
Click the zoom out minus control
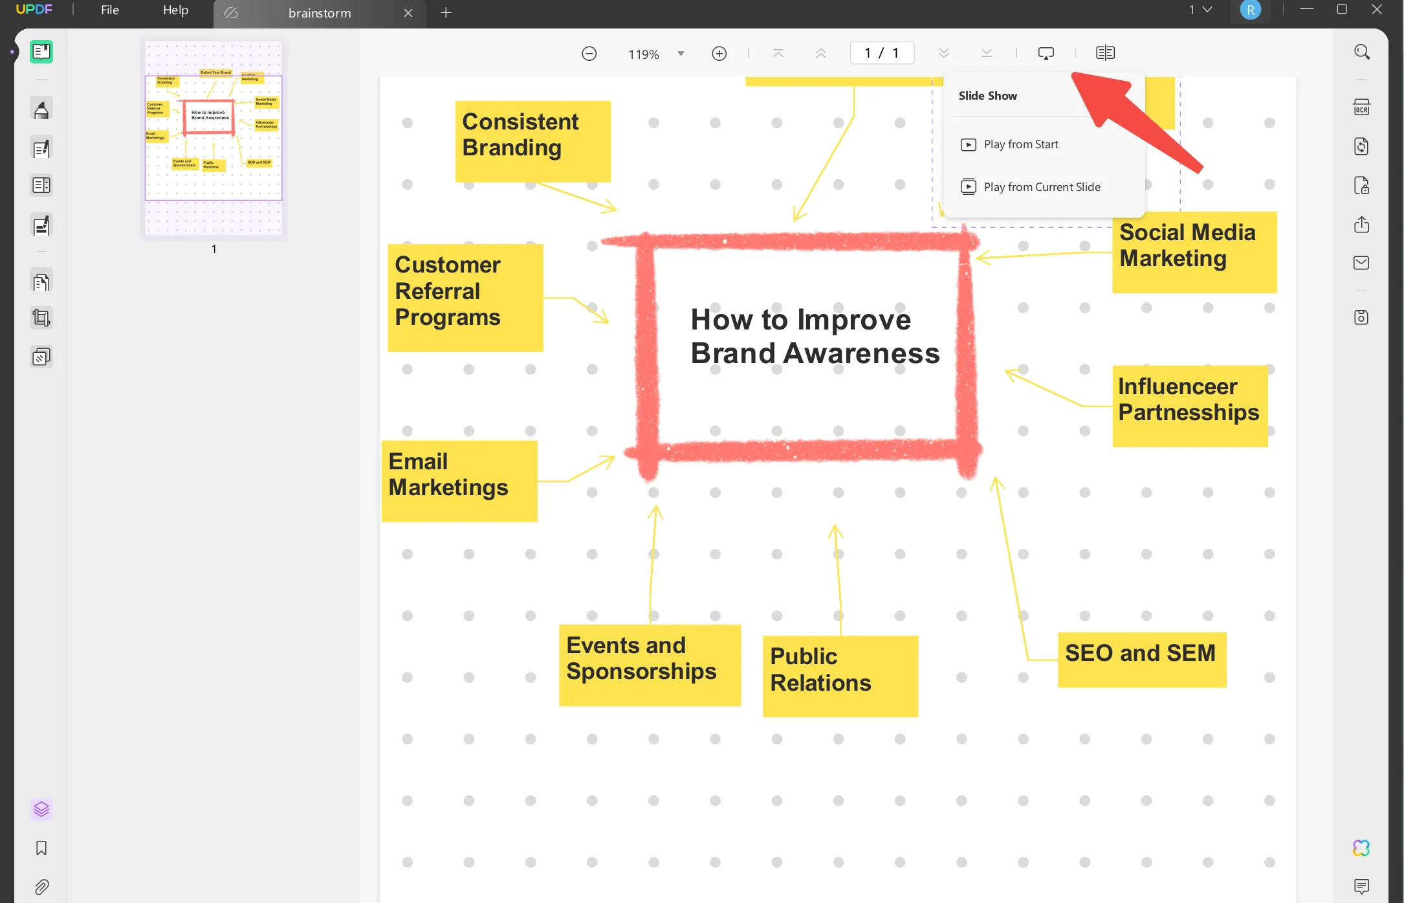pyautogui.click(x=589, y=54)
